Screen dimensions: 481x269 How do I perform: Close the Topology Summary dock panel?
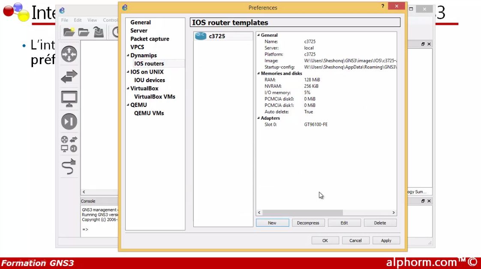click(429, 44)
